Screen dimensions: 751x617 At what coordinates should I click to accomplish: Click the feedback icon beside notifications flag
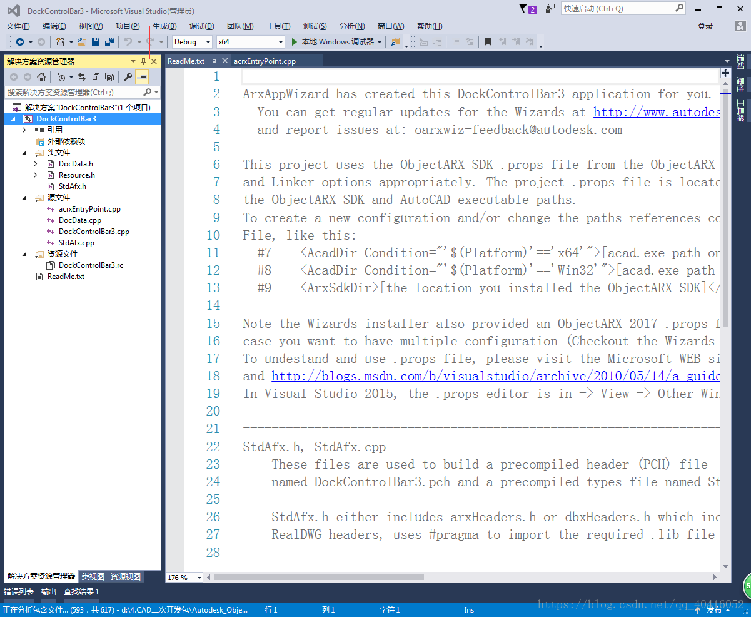click(550, 9)
